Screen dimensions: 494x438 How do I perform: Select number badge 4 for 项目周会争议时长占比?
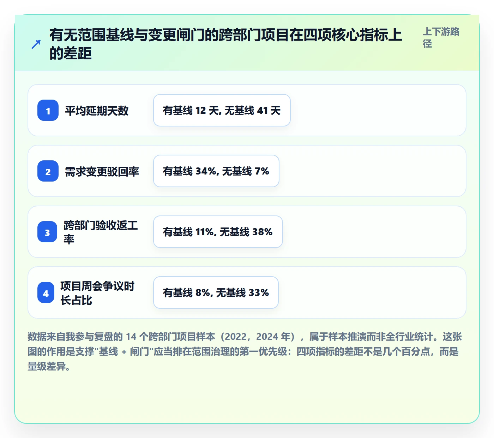pos(46,292)
